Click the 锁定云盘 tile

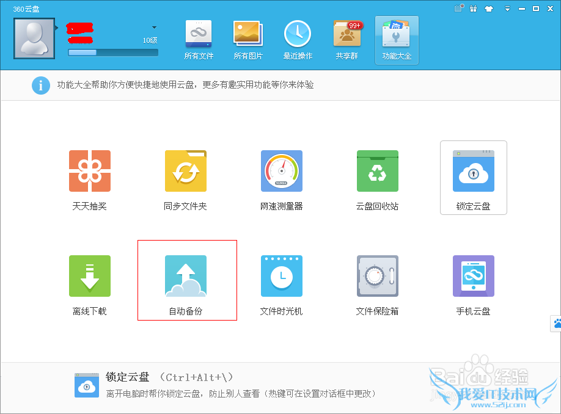point(474,178)
